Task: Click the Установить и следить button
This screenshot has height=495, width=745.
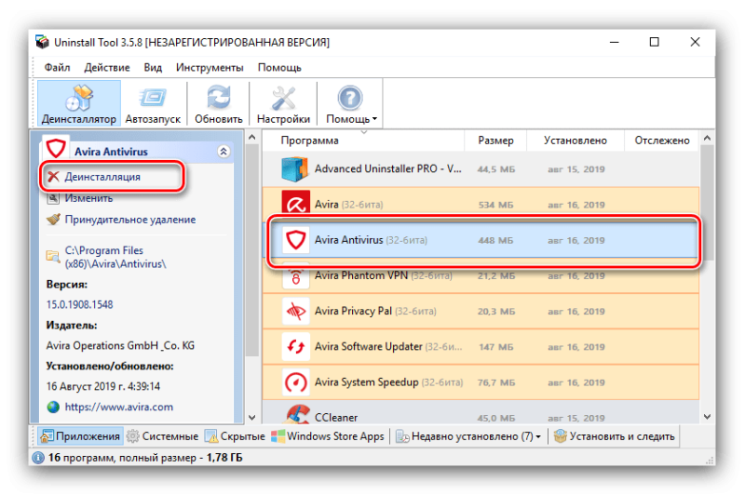Action: coord(615,436)
